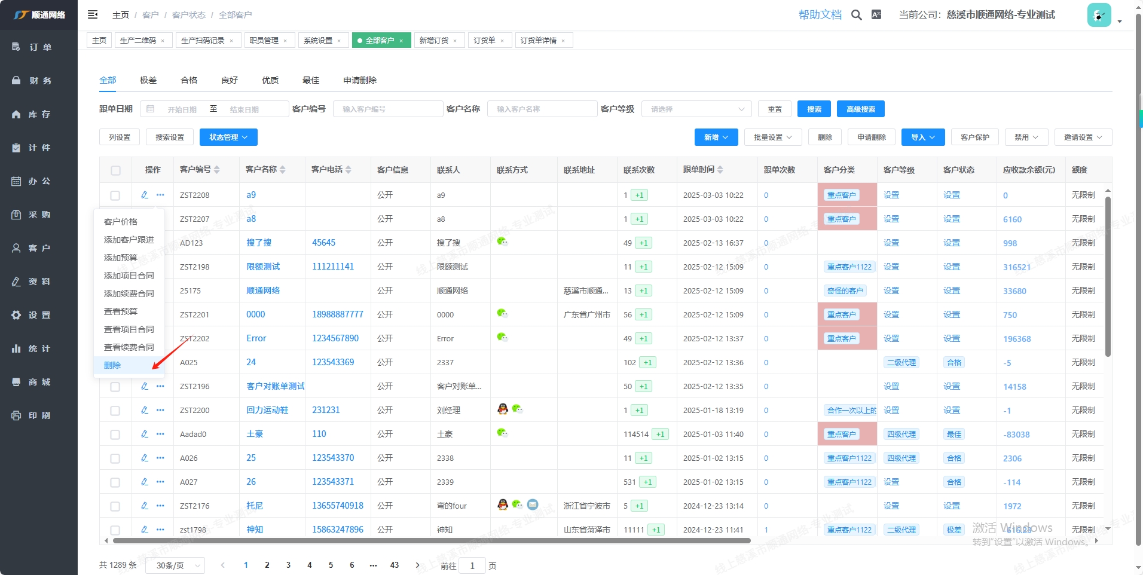The image size is (1143, 575).
Task: Expand 批量设置 dropdown
Action: [773, 137]
